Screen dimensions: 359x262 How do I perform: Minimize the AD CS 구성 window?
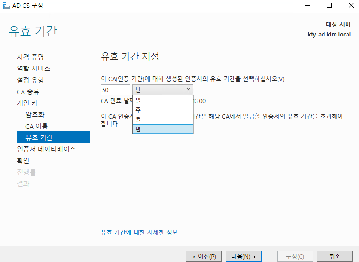click(x=308, y=5)
